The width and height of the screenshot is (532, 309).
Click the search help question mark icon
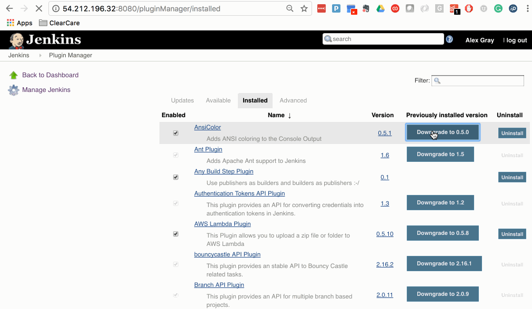tap(449, 39)
